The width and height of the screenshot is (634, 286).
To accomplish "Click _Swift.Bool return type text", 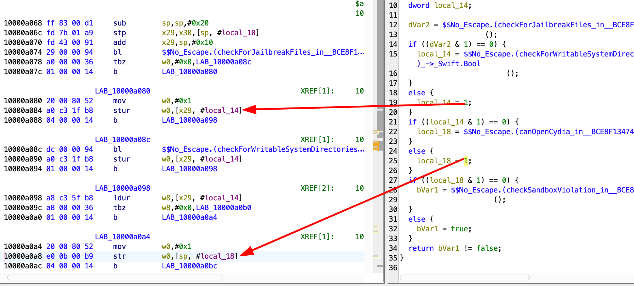I will [x=459, y=64].
